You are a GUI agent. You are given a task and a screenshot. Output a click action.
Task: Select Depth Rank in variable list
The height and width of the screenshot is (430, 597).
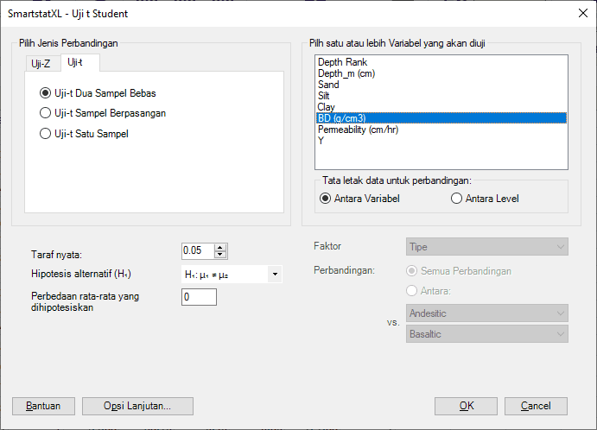(342, 63)
